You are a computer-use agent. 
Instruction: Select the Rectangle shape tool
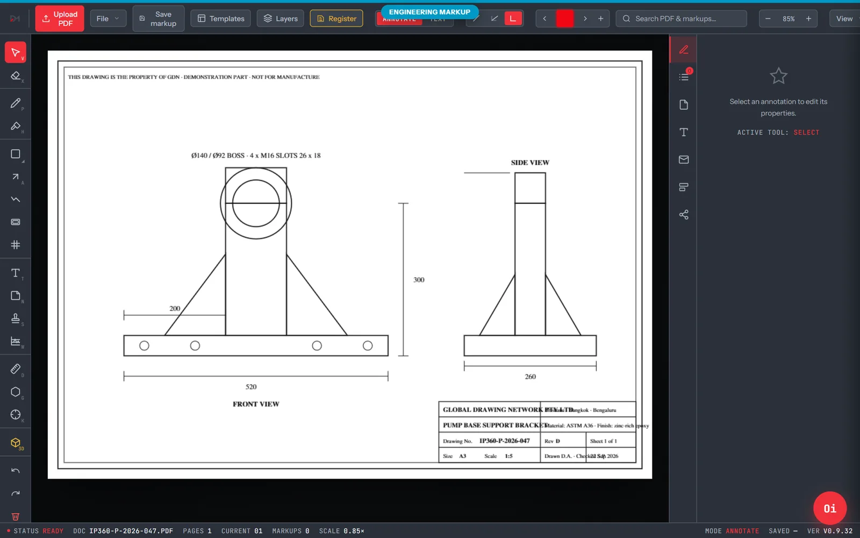pos(16,154)
